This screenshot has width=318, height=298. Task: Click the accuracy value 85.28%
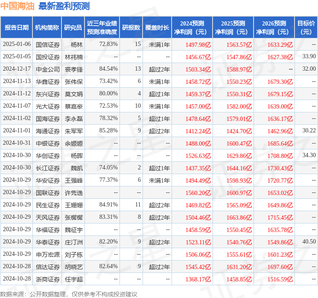(108, 130)
